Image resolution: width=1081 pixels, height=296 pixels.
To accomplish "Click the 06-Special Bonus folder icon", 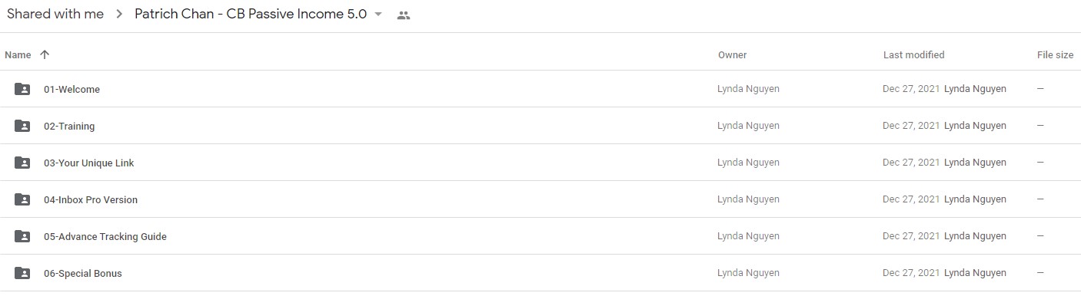I will click(22, 274).
